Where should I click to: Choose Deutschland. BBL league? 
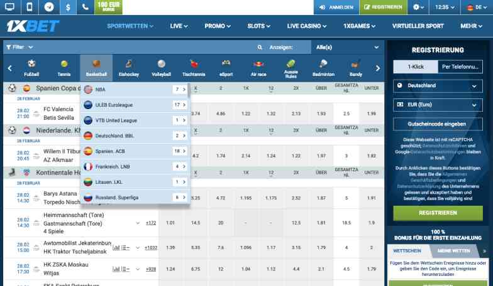pos(135,135)
